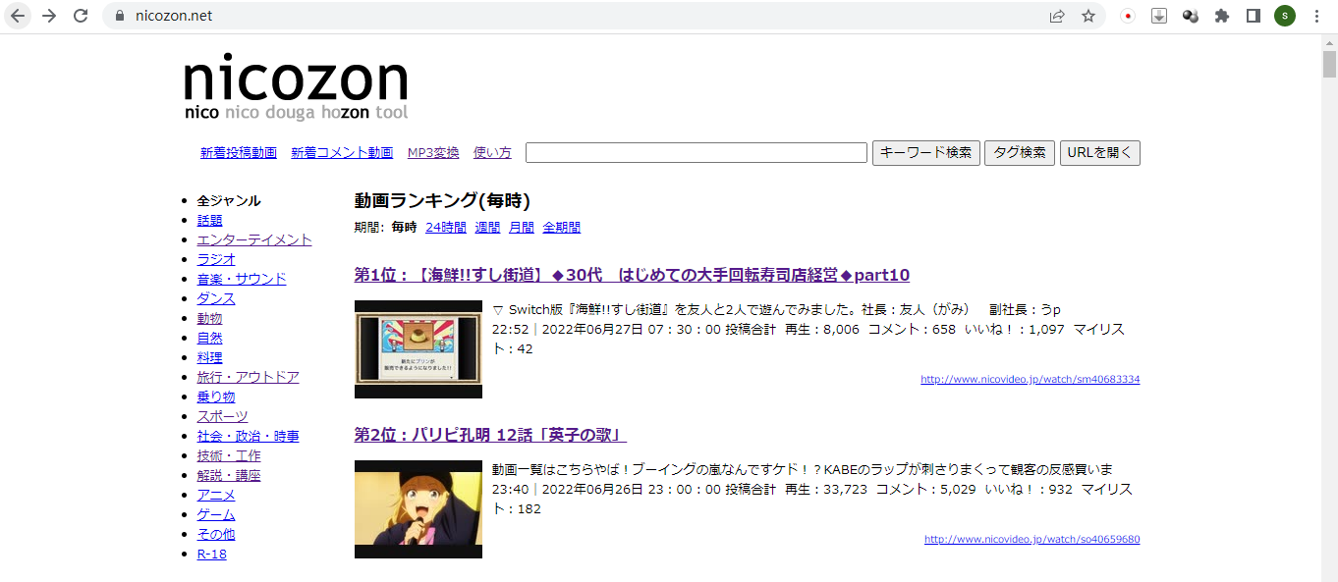Open the MP3変換 link
This screenshot has height=582, width=1338.
pos(433,153)
